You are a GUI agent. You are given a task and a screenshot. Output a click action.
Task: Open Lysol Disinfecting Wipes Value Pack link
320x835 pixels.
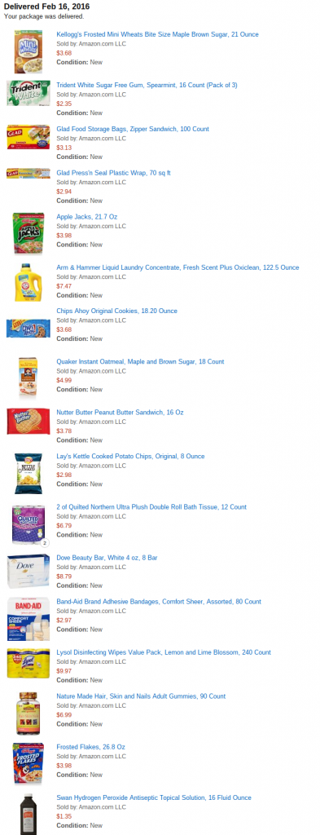tap(164, 652)
